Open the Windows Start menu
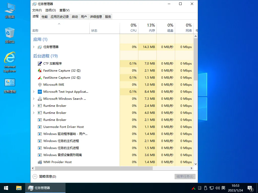This screenshot has width=258, height=193. click(x=6, y=188)
